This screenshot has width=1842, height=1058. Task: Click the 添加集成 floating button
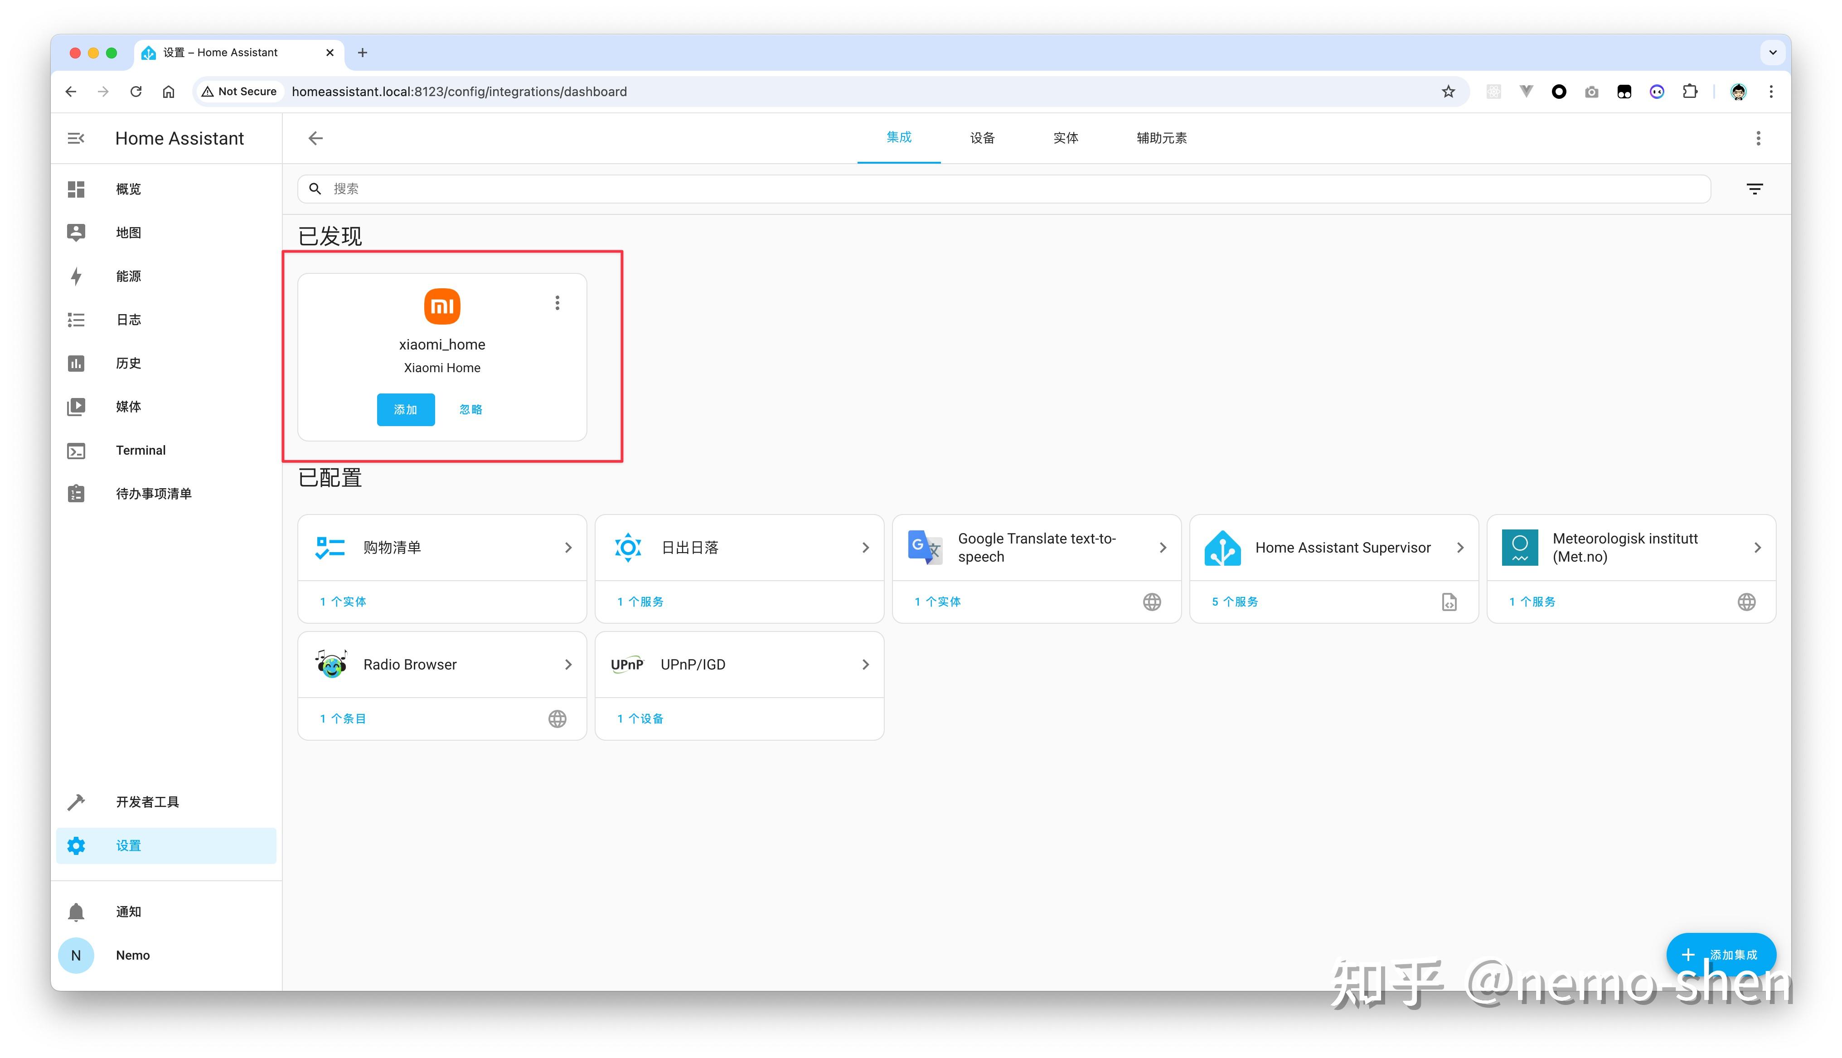[x=1721, y=954]
